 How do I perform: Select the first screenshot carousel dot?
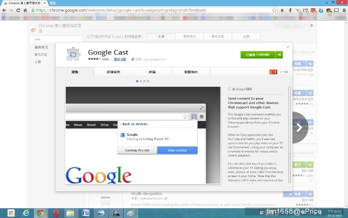(x=137, y=81)
